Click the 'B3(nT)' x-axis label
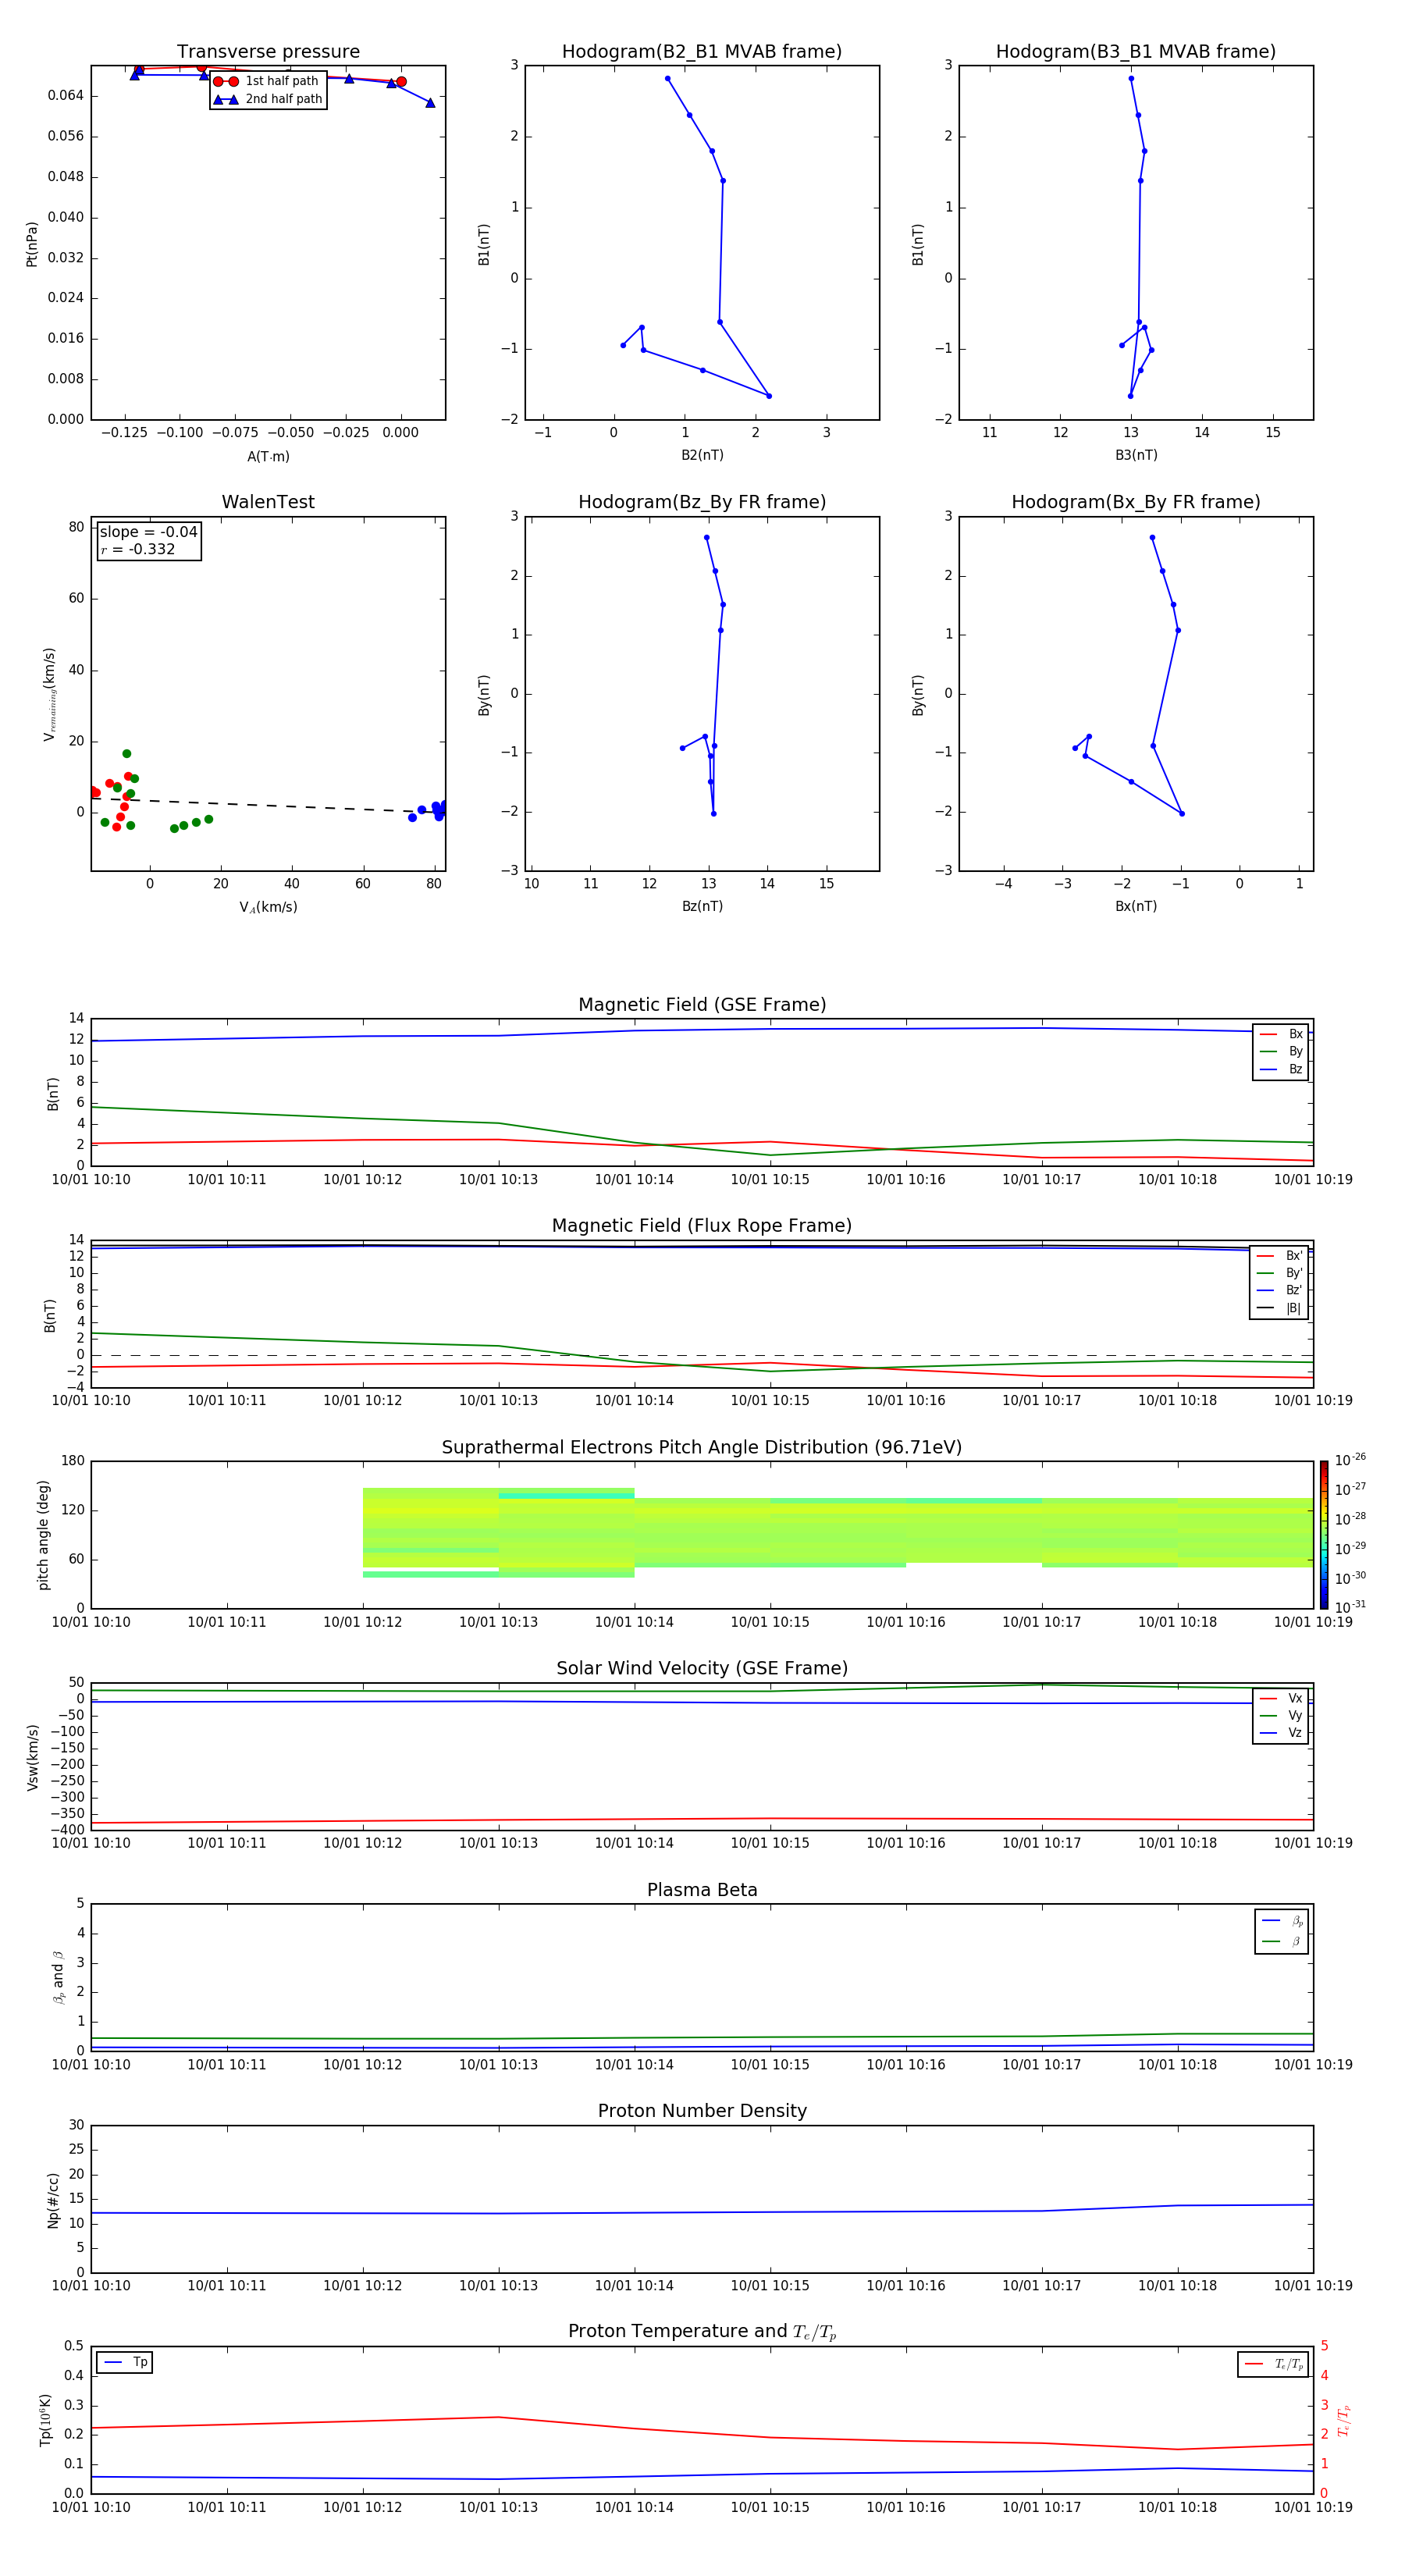 coord(1136,455)
